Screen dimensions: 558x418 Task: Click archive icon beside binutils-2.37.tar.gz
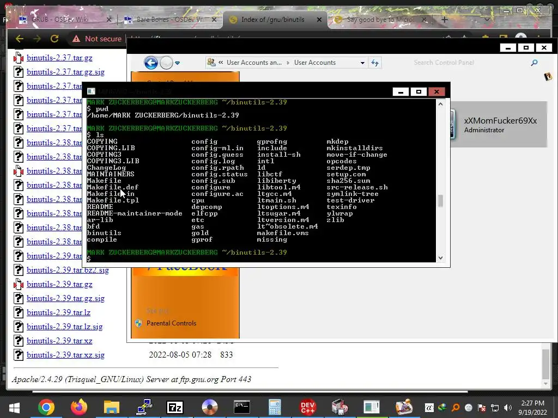[19, 58]
